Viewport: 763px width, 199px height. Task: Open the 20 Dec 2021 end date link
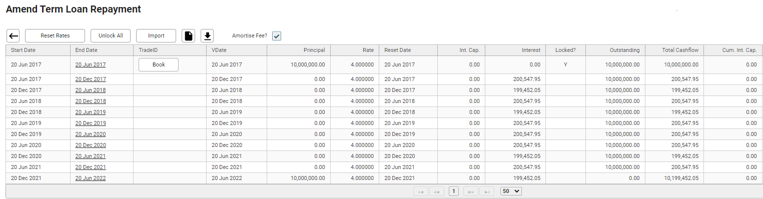pyautogui.click(x=91, y=167)
